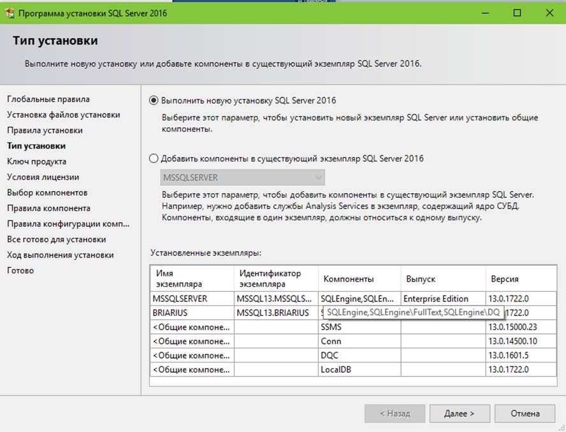Click the SQL Server setup title bar icon
This screenshot has height=432, width=566.
pyautogui.click(x=10, y=13)
